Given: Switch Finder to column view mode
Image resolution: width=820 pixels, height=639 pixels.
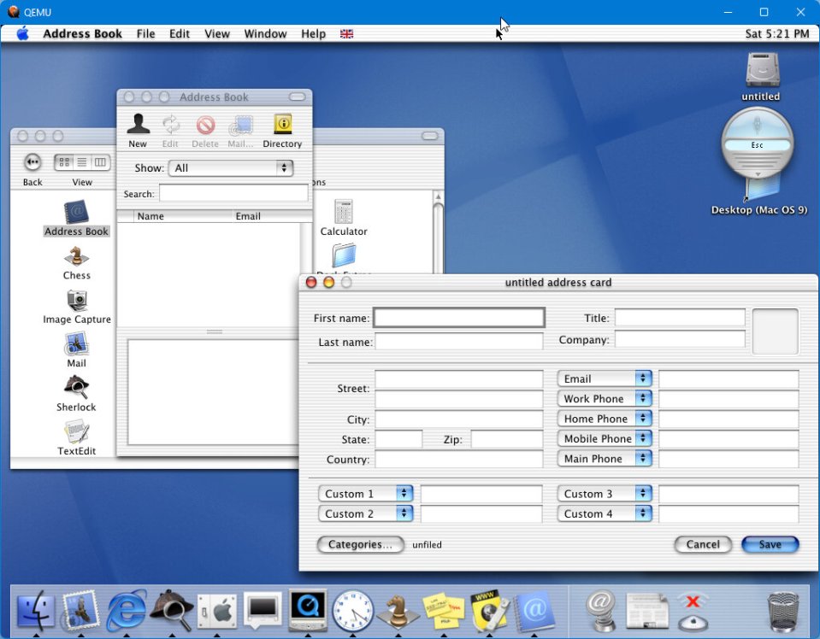Looking at the screenshot, I should 101,162.
